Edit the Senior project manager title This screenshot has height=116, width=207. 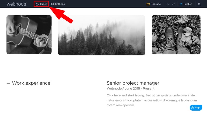(x=133, y=83)
